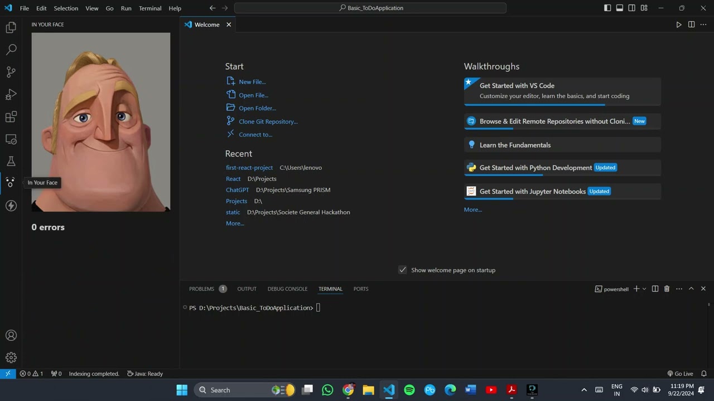
Task: Click the In Your Face meme image
Action: (x=101, y=122)
